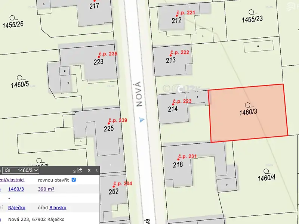Click the red 'č.p. 231' house number
Viewport: 299px width, 224px height.
click(188, 156)
